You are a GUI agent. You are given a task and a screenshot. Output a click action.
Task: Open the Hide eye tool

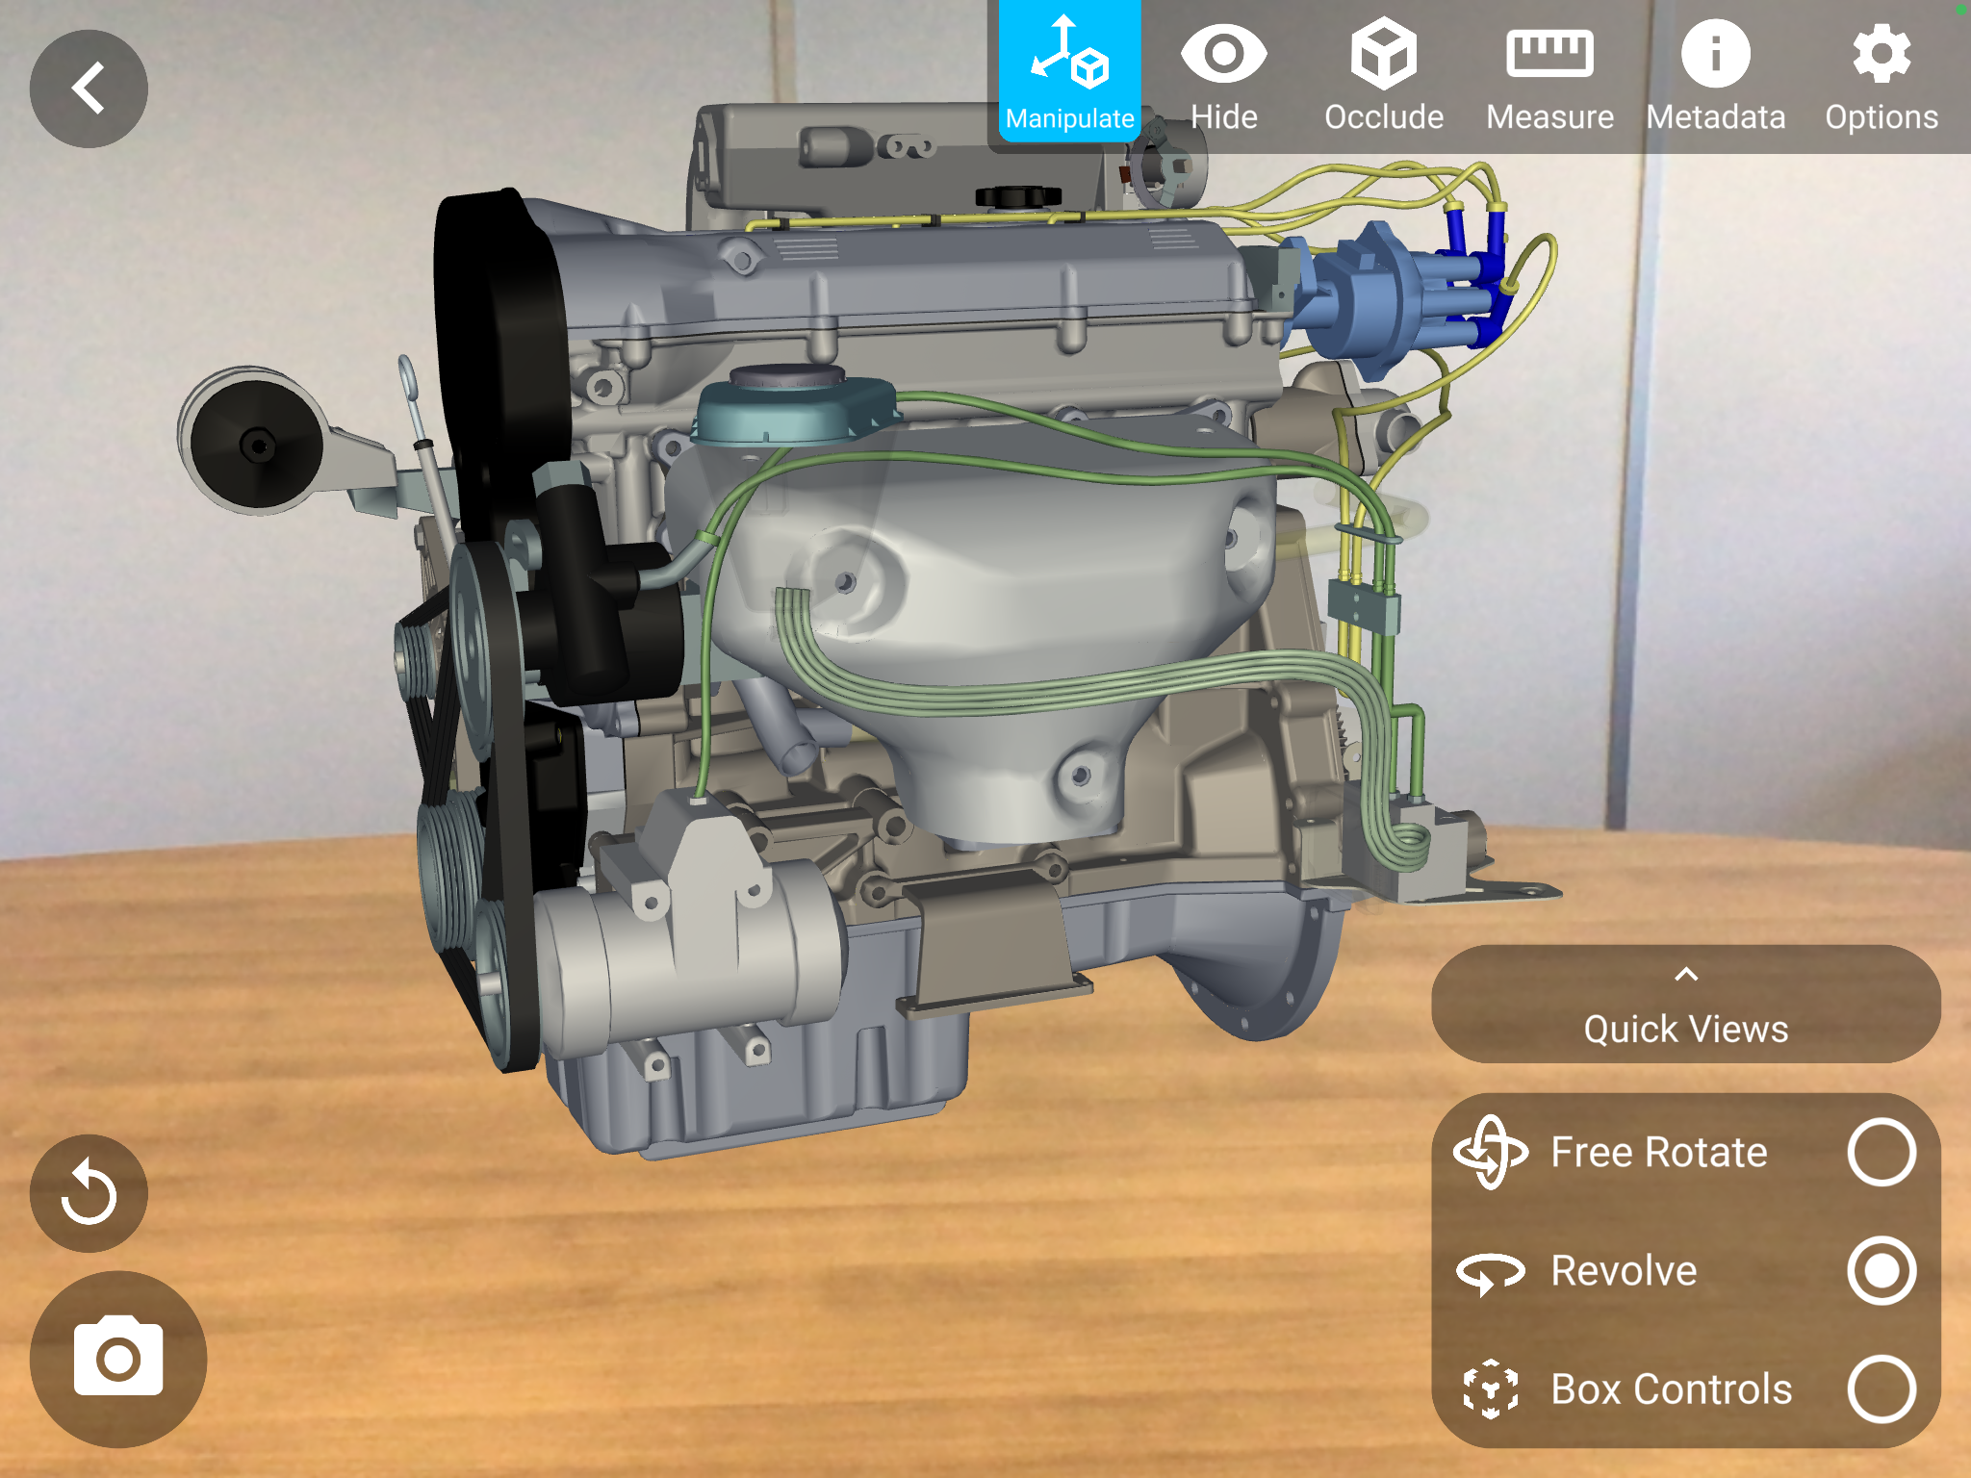coord(1223,73)
